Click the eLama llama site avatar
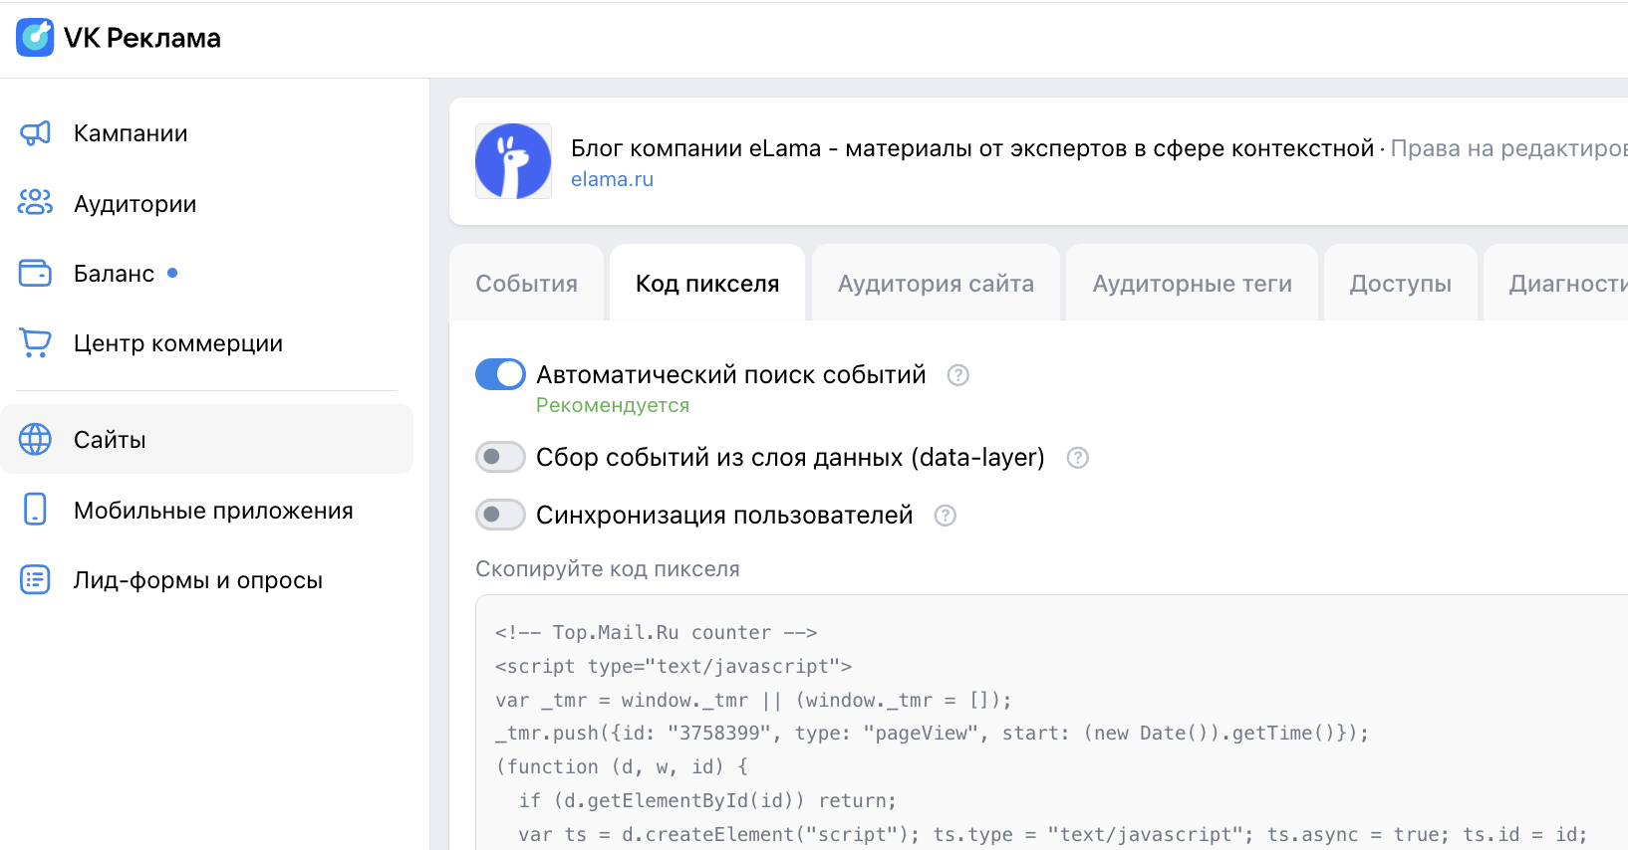Screen dimensions: 1628x850 tap(513, 161)
